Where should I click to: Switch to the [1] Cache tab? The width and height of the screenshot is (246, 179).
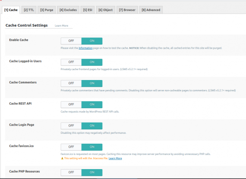(11, 10)
